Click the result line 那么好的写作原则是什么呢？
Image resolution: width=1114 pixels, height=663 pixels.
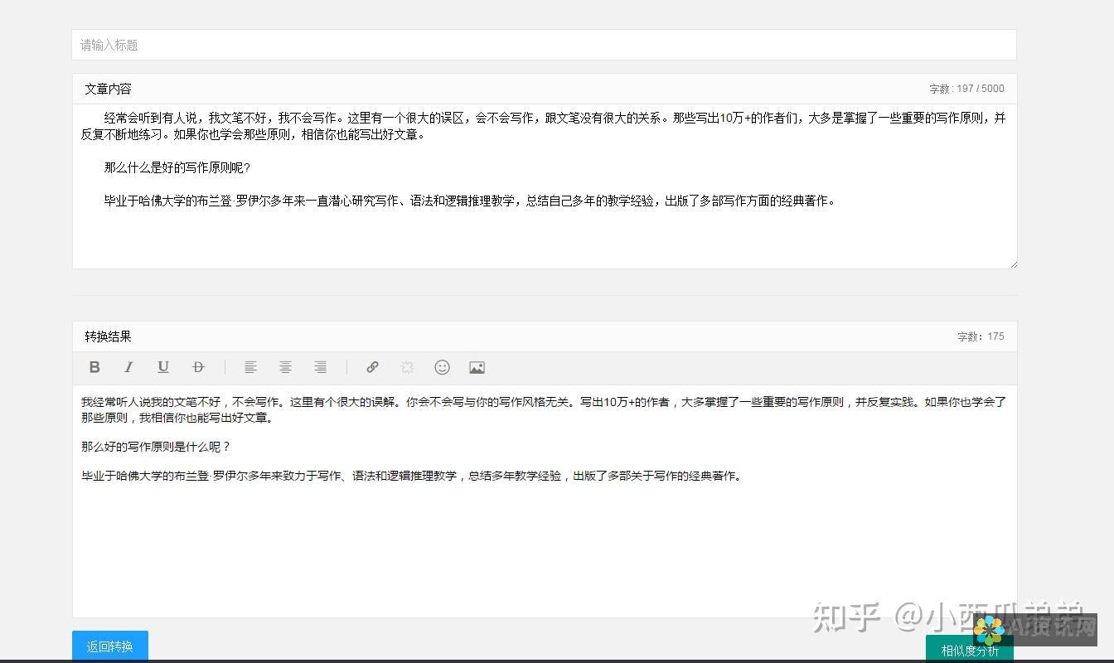(156, 447)
